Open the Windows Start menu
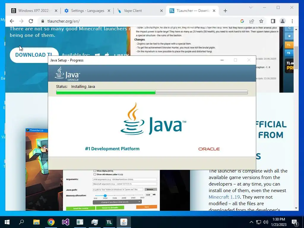 (7, 222)
